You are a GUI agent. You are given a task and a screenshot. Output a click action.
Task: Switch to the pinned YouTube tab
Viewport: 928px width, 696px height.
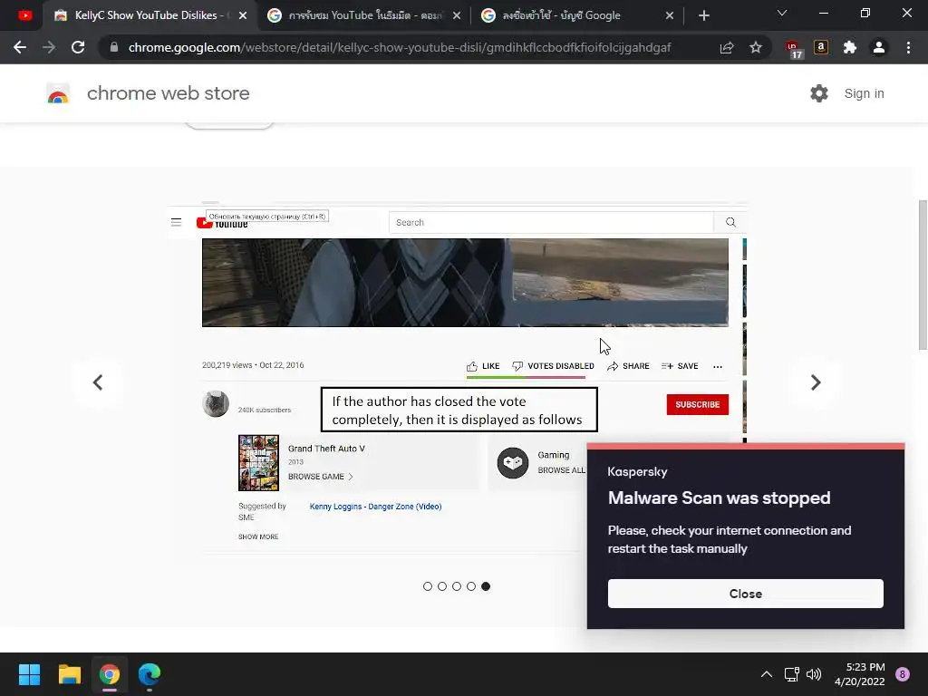[24, 15]
